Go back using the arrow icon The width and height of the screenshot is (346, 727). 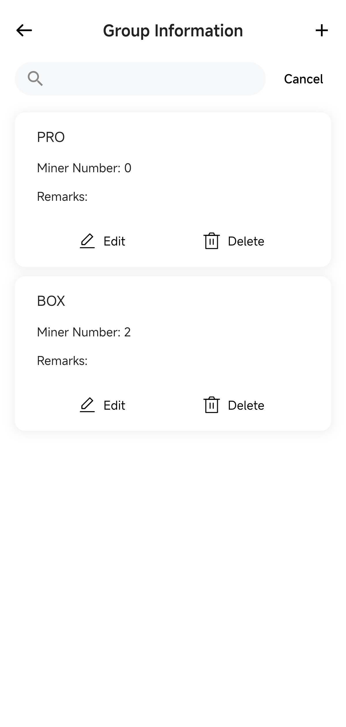(x=24, y=30)
